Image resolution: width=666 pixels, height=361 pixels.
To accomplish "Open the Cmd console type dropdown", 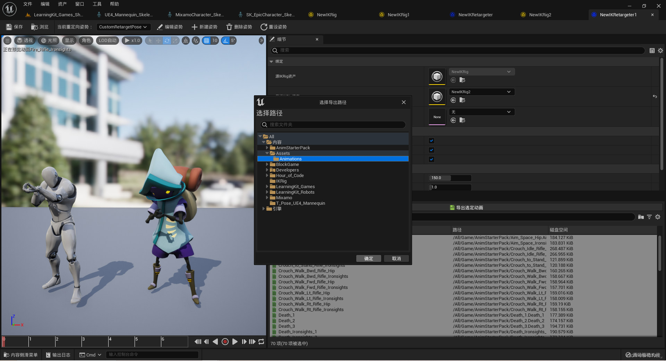I will click(x=90, y=355).
